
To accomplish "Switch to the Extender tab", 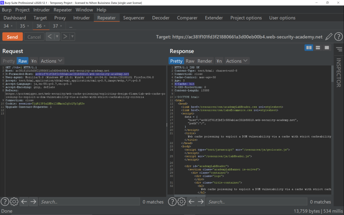I will click(214, 18).
